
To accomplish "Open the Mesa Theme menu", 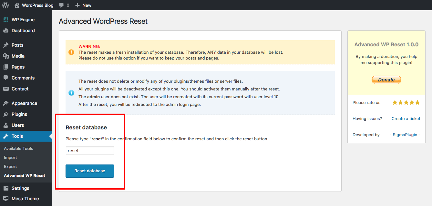I will pyautogui.click(x=26, y=199).
